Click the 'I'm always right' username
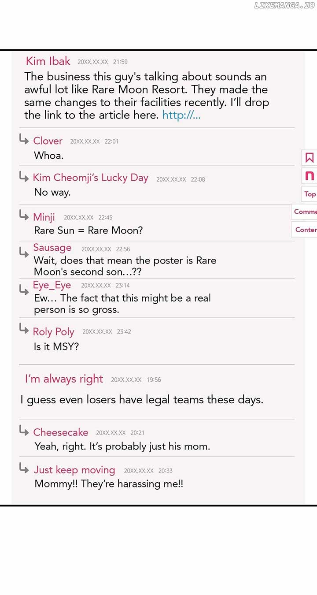 click(x=64, y=379)
